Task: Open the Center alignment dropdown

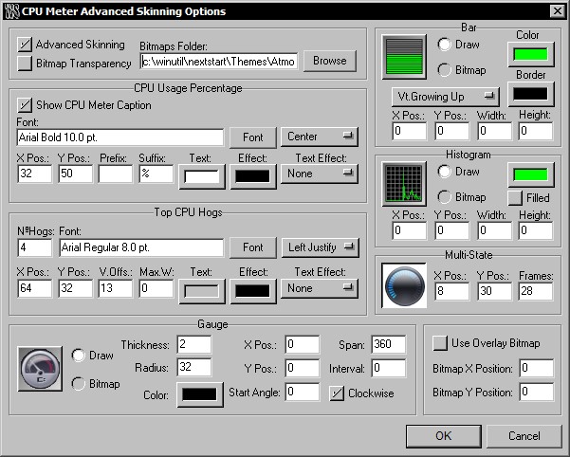Action: (320, 137)
